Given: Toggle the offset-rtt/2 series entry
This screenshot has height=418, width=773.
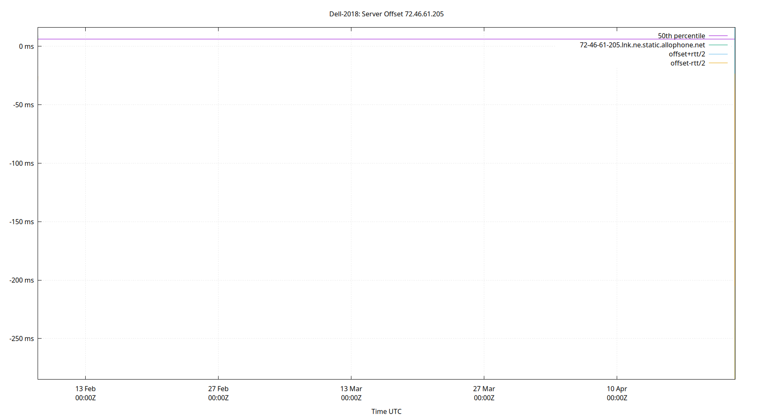Looking at the screenshot, I should point(687,63).
